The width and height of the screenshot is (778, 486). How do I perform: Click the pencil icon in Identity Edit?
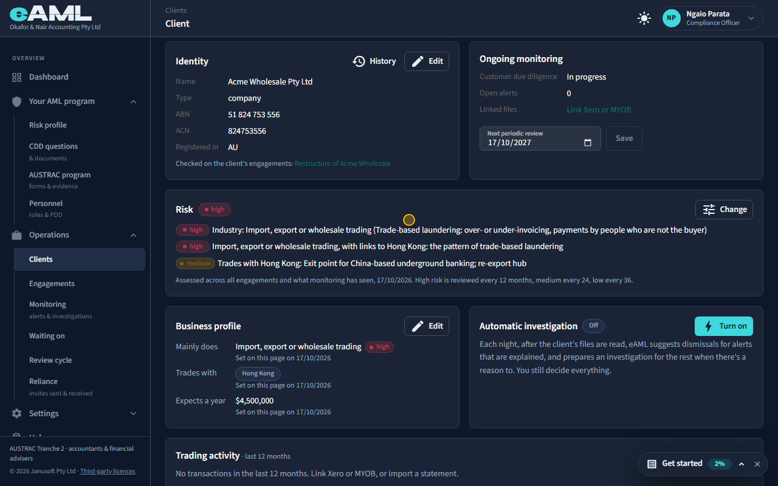(418, 61)
